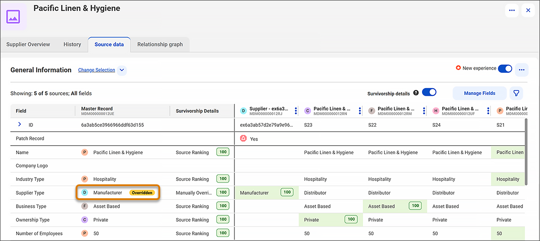Click the purple image placeholder icon

pos(13,17)
